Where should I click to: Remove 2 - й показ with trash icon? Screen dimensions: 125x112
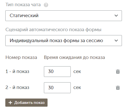(118, 88)
